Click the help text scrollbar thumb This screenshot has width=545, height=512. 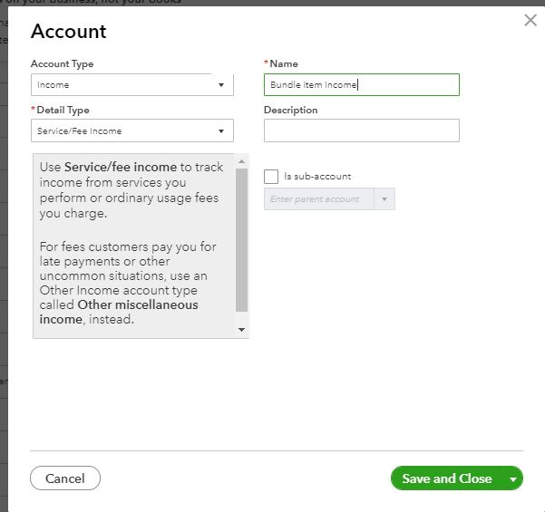click(241, 240)
